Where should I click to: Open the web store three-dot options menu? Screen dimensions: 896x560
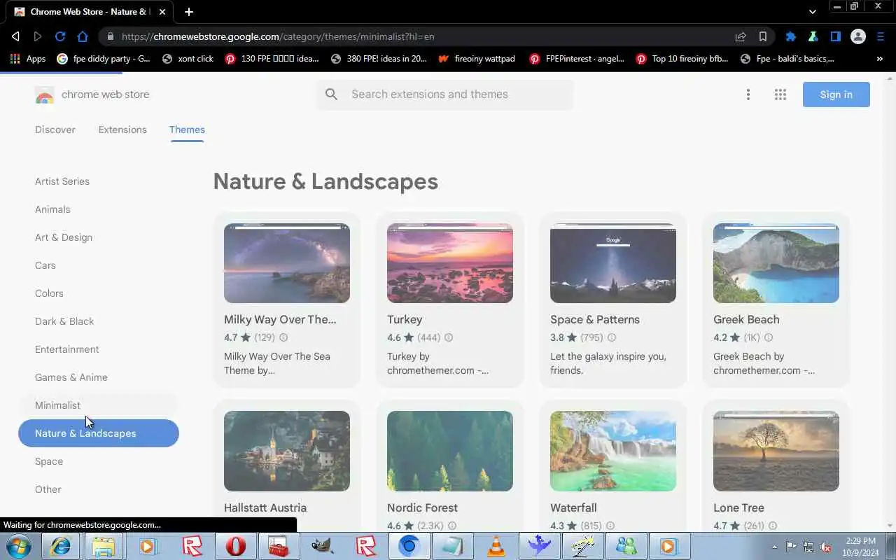click(748, 94)
